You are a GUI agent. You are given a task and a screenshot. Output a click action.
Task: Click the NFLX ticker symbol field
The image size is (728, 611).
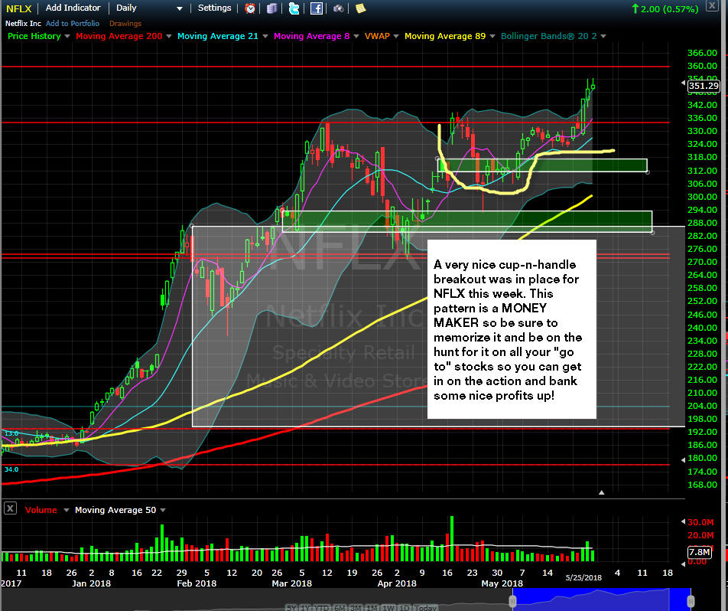click(19, 8)
